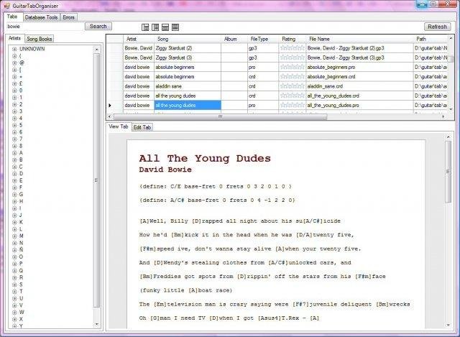Click the third layout icon in toolbar

point(165,27)
